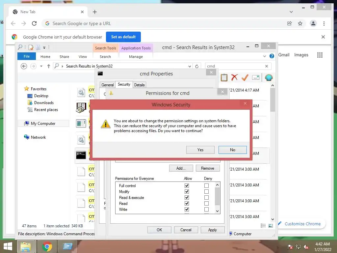This screenshot has width=337, height=253.
Task: Open Manage tab under Application Tools
Action: (136, 57)
